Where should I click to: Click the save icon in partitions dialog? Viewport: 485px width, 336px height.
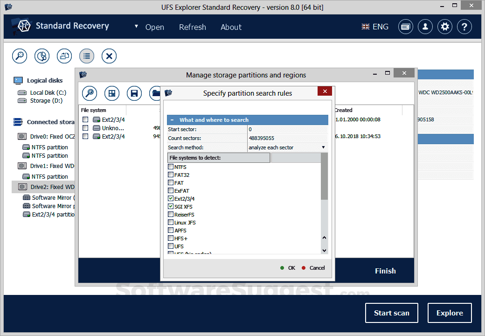[134, 93]
